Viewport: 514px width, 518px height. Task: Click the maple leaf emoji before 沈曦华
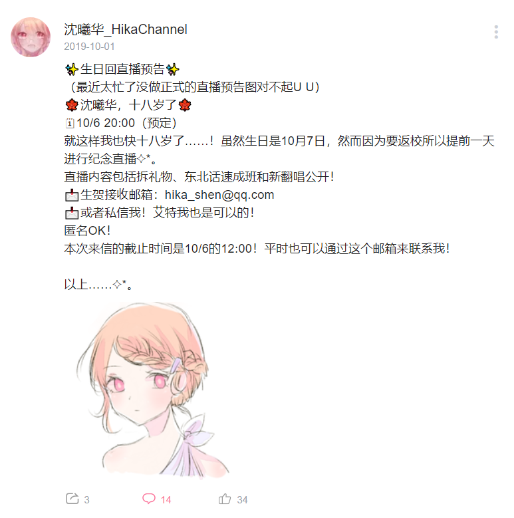(x=72, y=105)
